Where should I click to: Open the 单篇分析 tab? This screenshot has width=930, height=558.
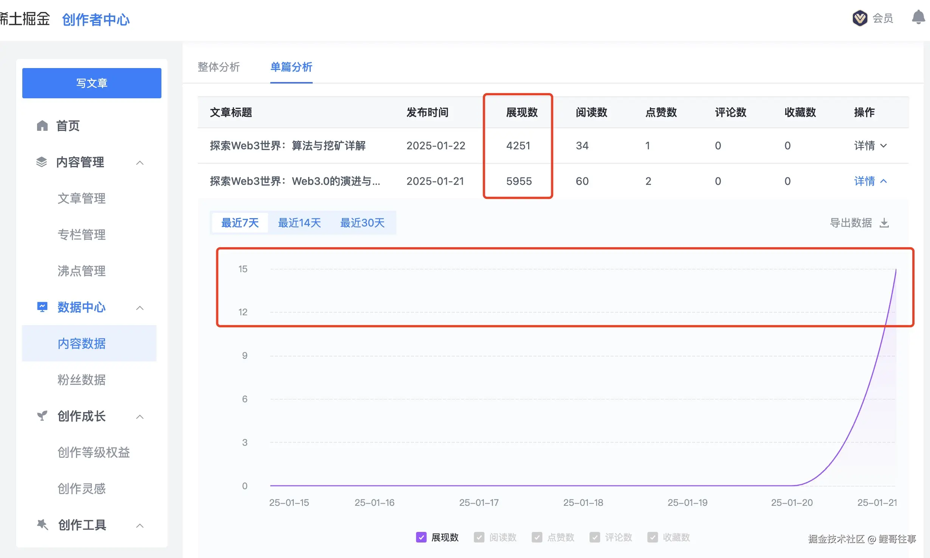tap(291, 67)
